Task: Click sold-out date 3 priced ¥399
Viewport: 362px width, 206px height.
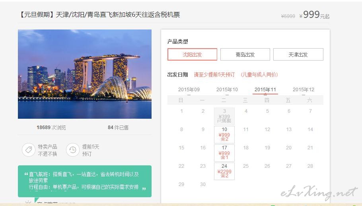Action: (x=224, y=116)
